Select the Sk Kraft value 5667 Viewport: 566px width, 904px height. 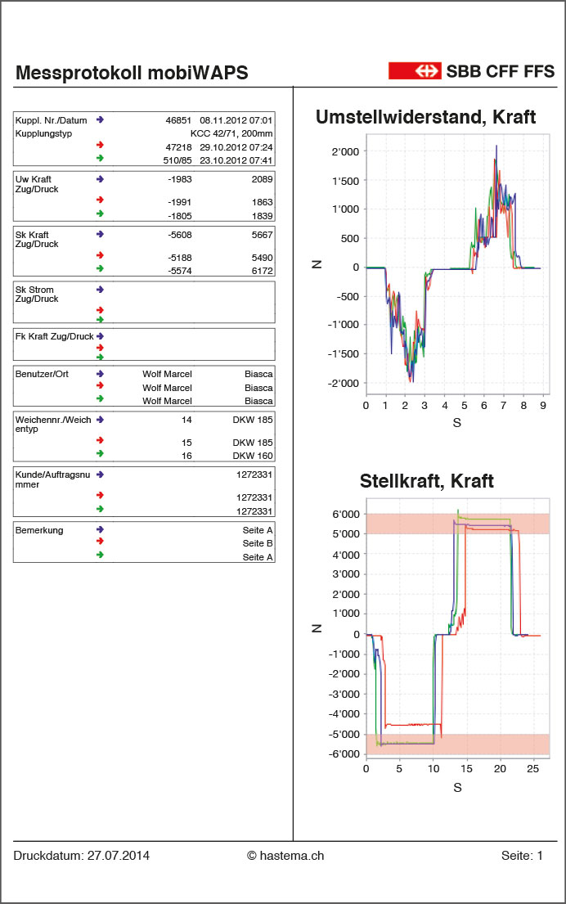[x=262, y=236]
